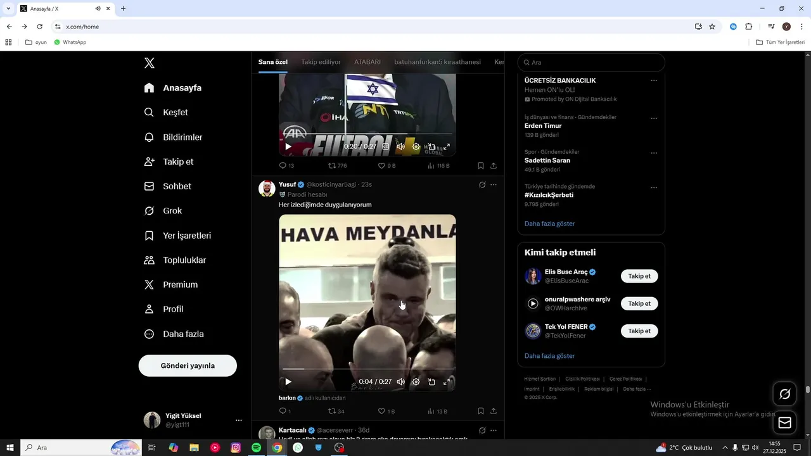Open Grok from the sidebar
Image resolution: width=811 pixels, height=456 pixels.
[x=163, y=211]
